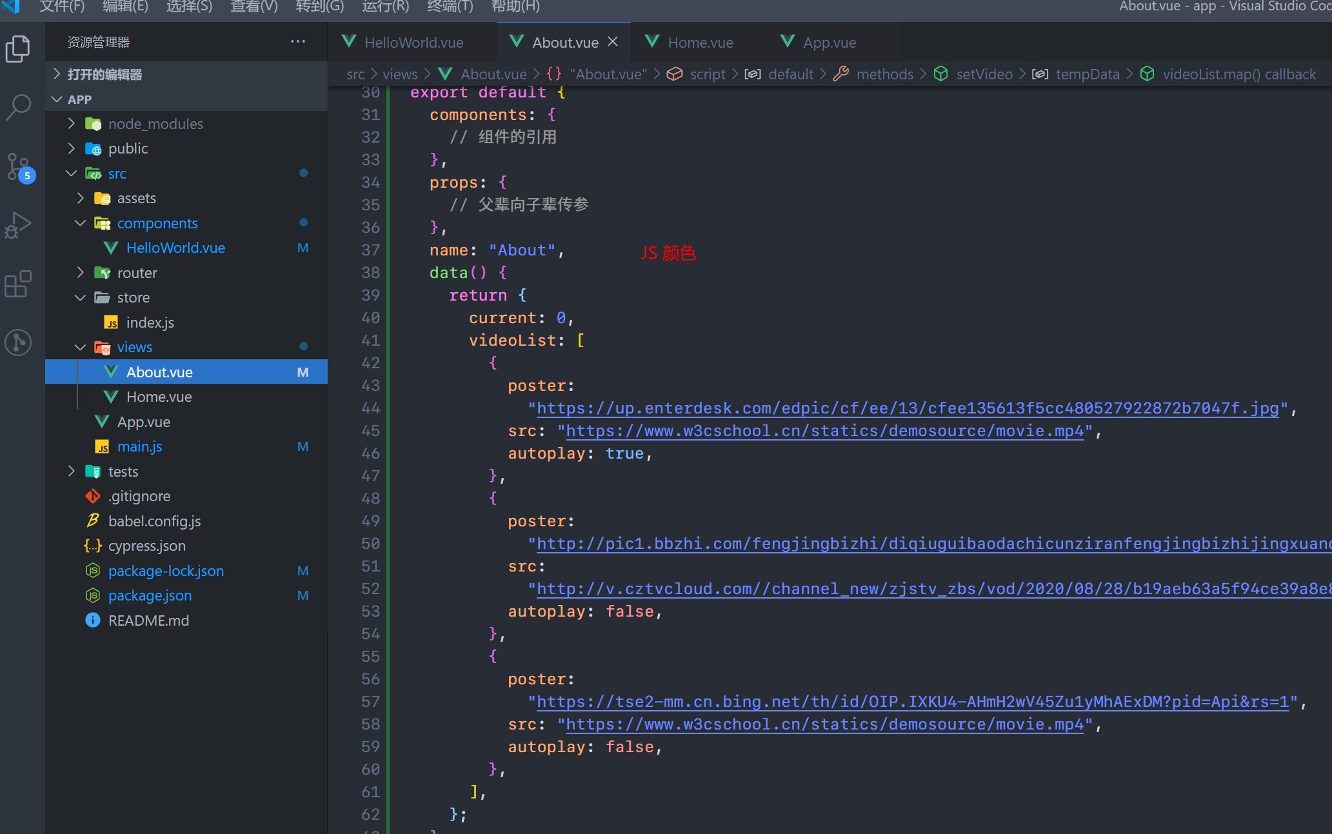Follow the enterdesk.com poster URL link
The height and width of the screenshot is (834, 1332).
point(908,408)
